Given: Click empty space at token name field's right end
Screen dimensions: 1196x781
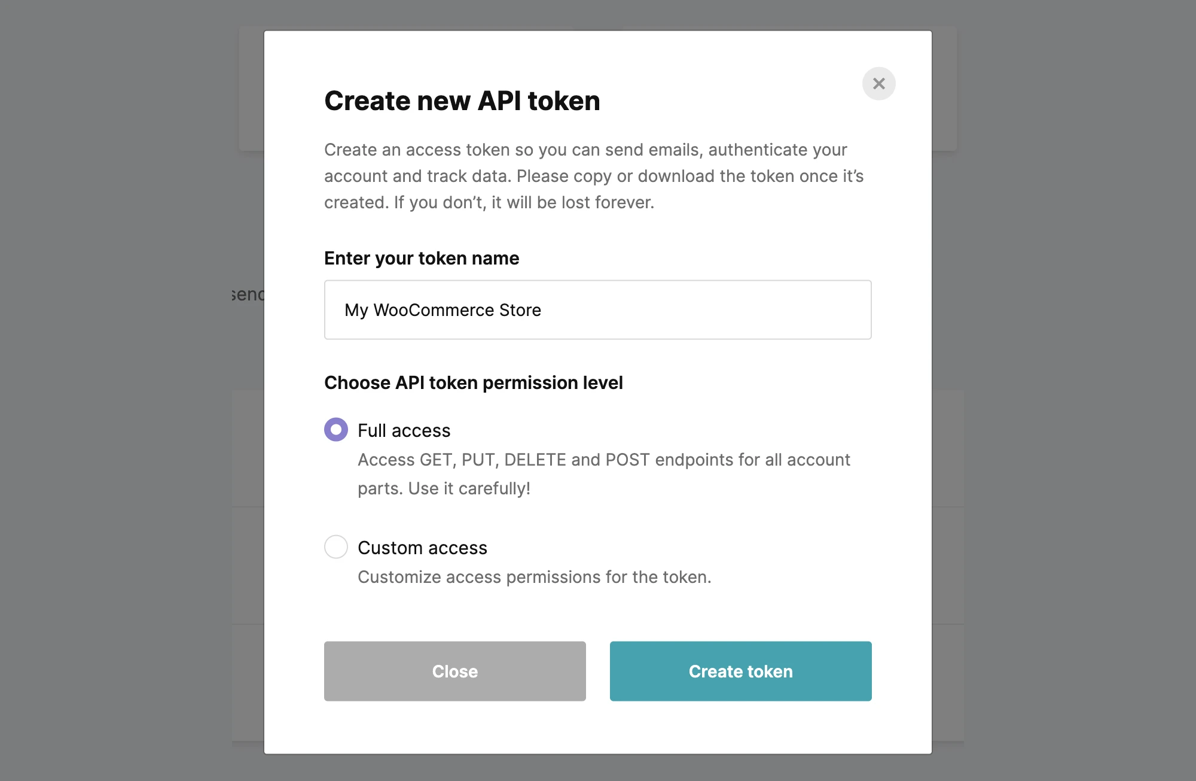Looking at the screenshot, I should tap(825, 310).
